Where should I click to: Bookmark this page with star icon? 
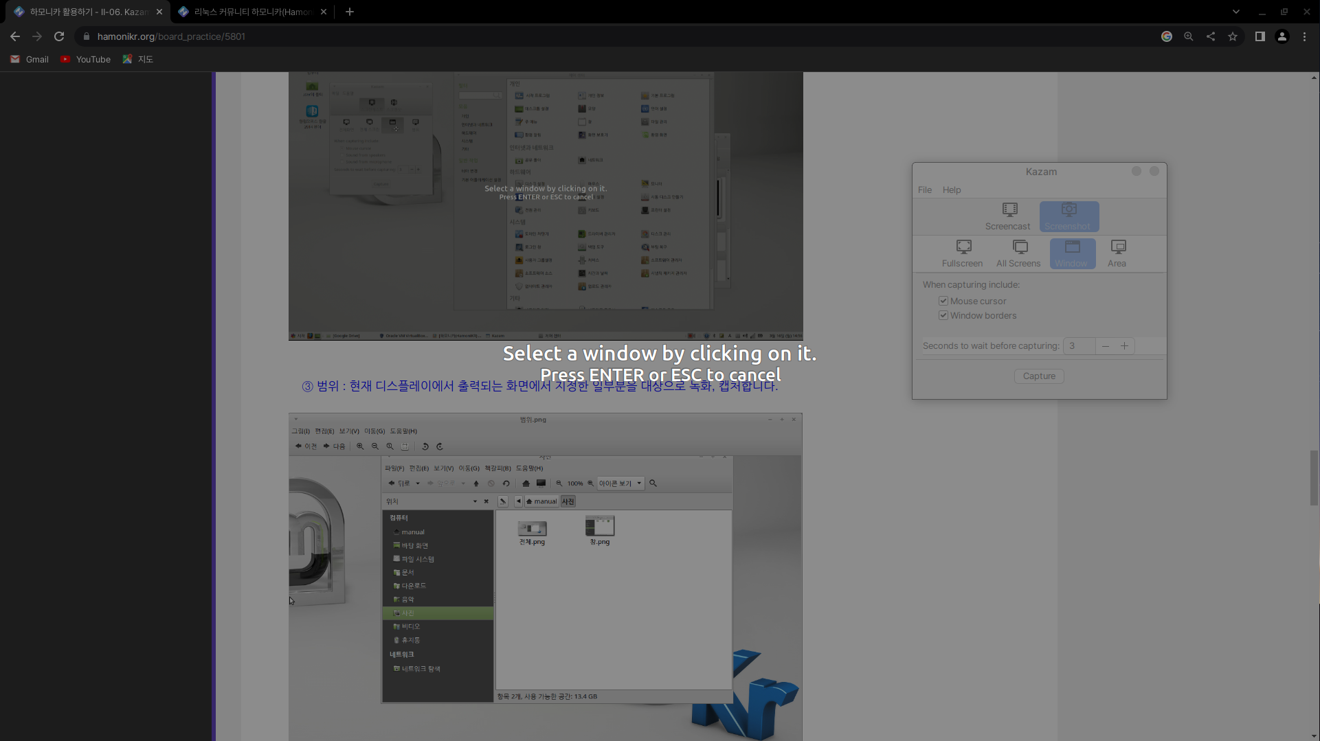coord(1233,36)
